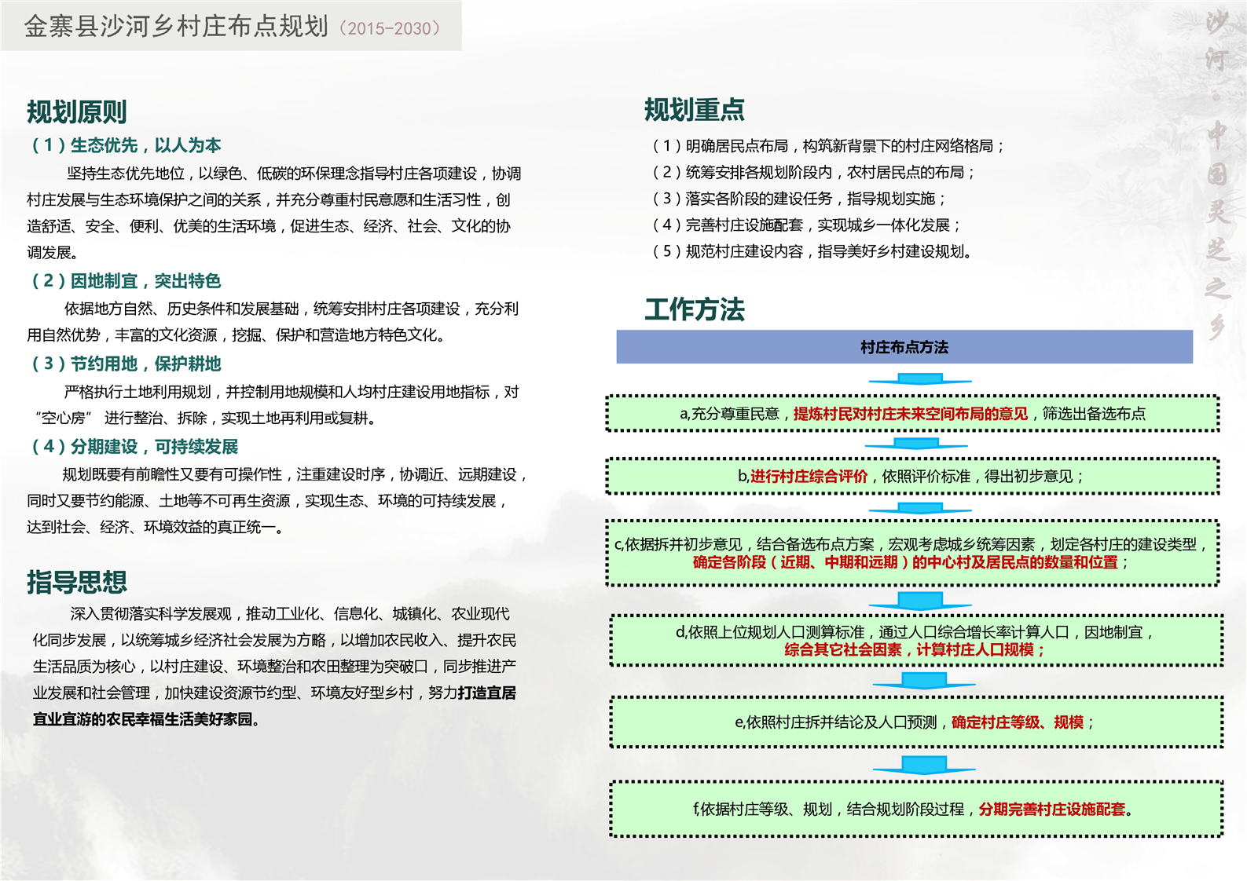Click the 规划重点 section heading
This screenshot has height=881, width=1247.
point(695,110)
